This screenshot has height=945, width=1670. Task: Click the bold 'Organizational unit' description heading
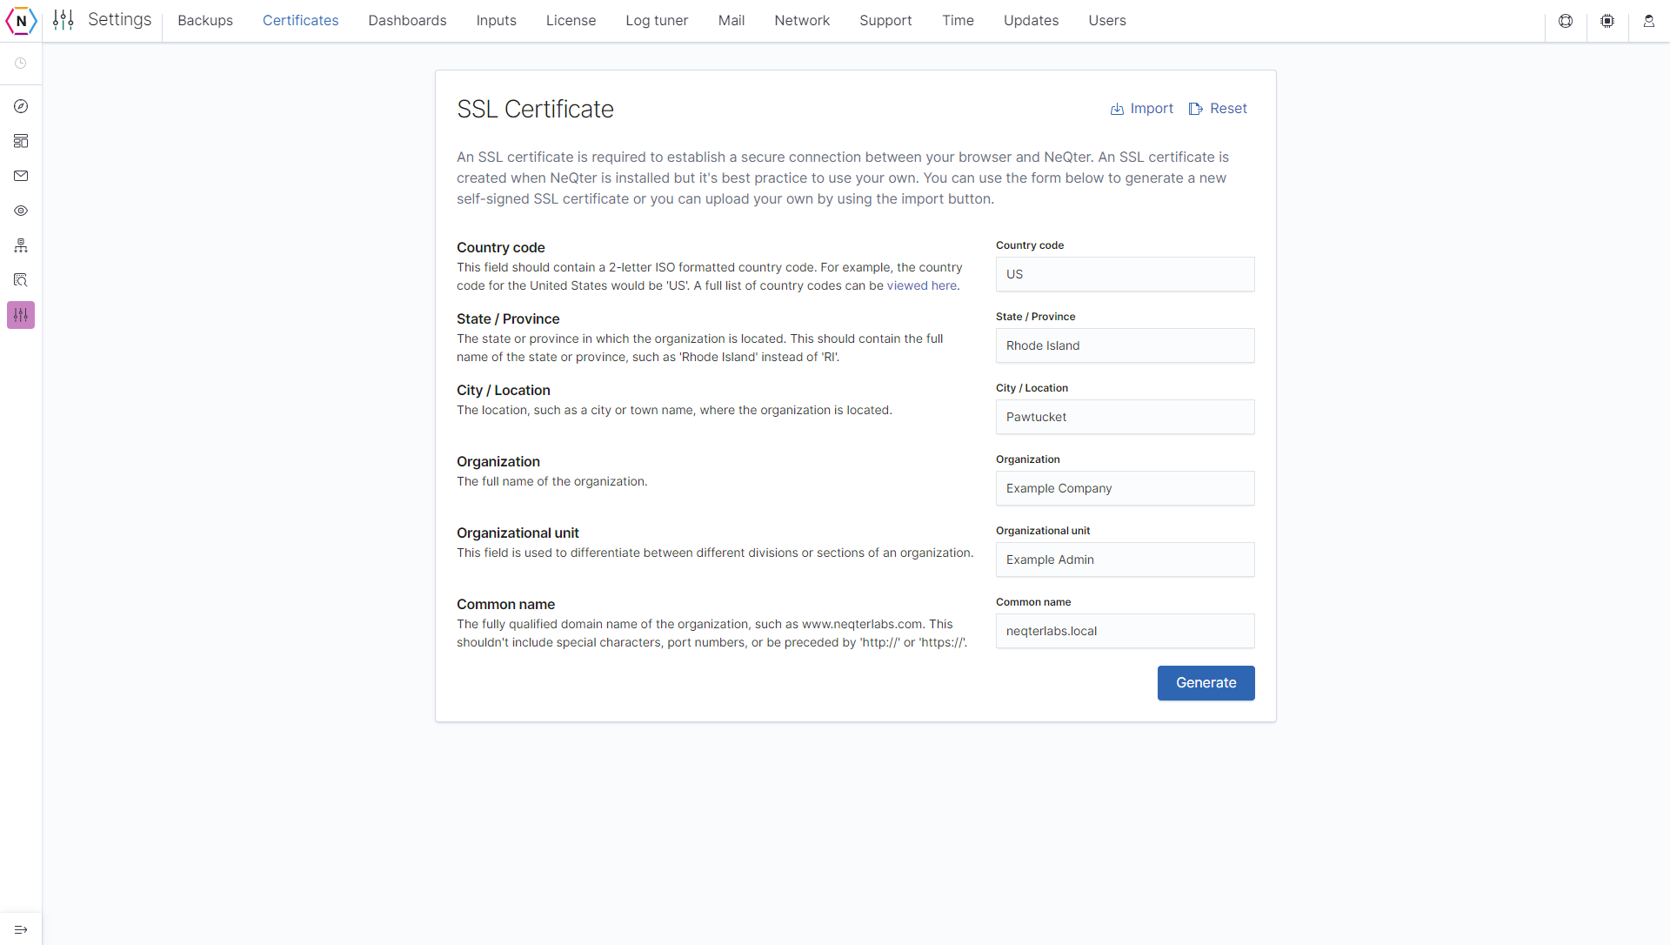click(x=518, y=533)
